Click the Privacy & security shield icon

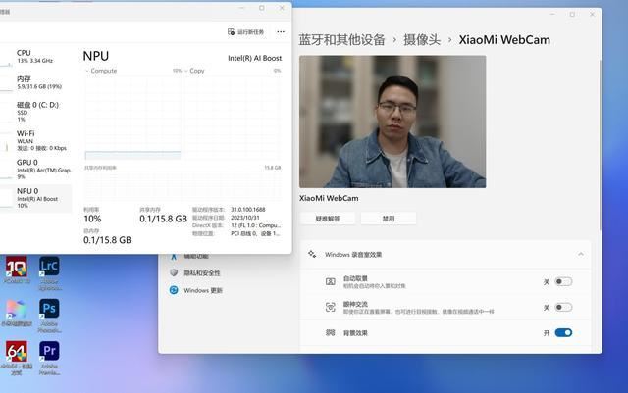coord(174,273)
